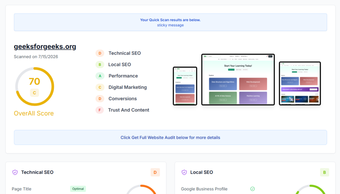This screenshot has height=194, width=340.
Task: Select the Performance category label
Action: pyautogui.click(x=123, y=76)
